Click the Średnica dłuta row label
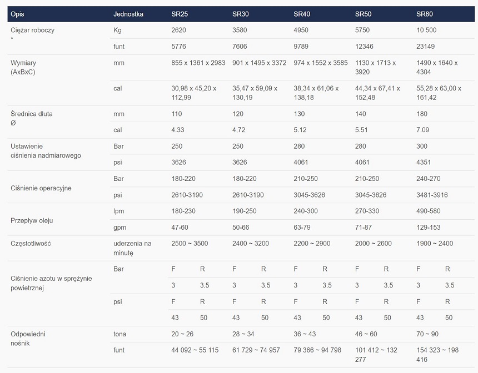The height and width of the screenshot is (373, 478). click(x=32, y=114)
